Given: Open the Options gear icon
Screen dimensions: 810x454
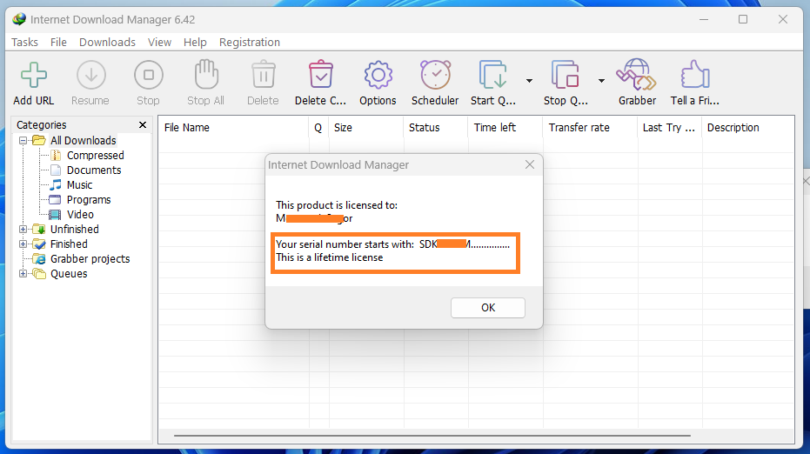Looking at the screenshot, I should click(378, 77).
